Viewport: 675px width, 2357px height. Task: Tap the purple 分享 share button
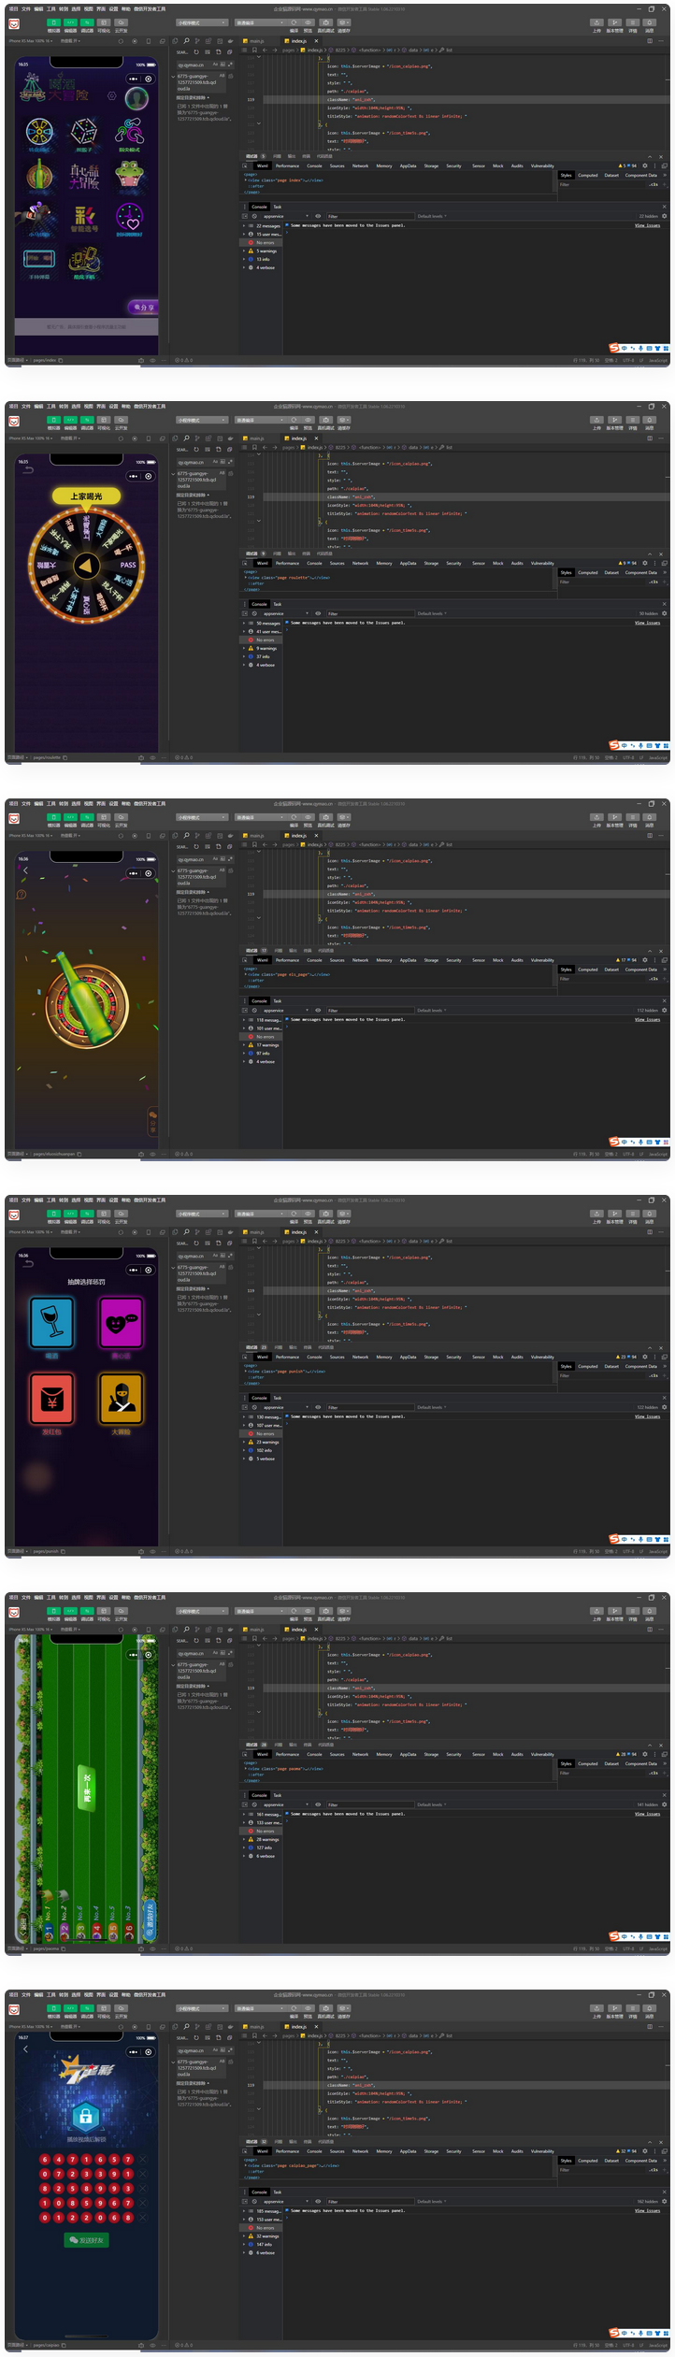click(x=142, y=306)
